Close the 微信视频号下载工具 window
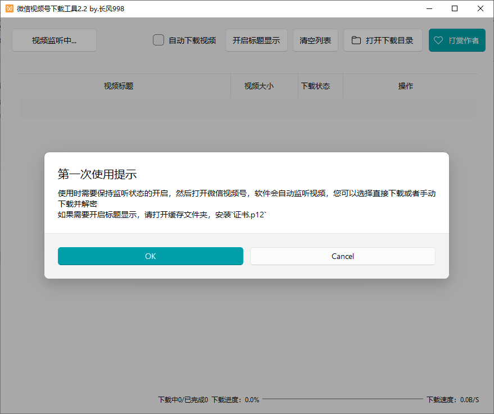 coord(480,8)
